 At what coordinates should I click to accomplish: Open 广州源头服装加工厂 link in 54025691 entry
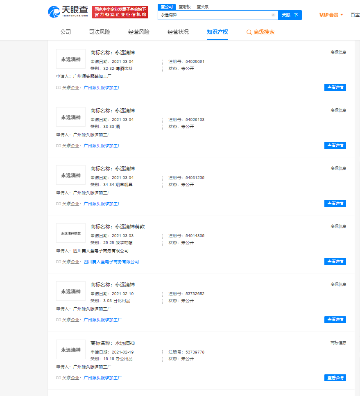(102, 87)
